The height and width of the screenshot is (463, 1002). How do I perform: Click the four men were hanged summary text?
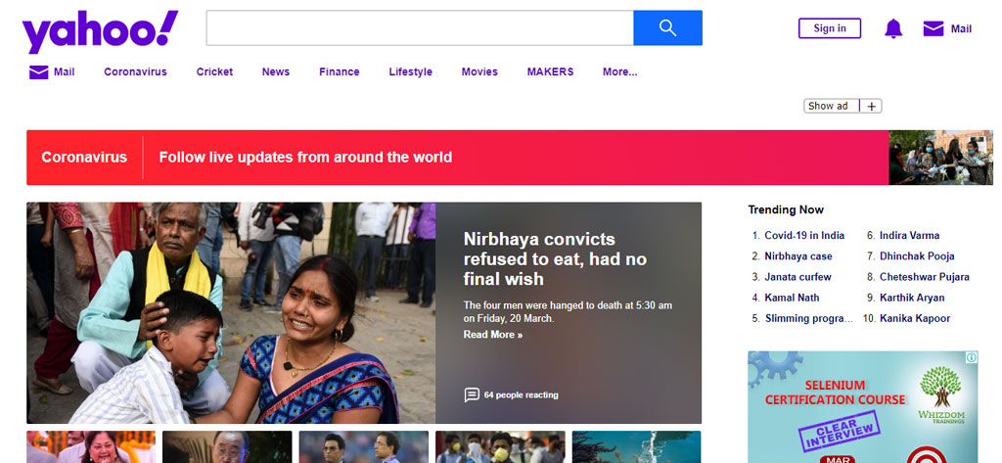568,312
